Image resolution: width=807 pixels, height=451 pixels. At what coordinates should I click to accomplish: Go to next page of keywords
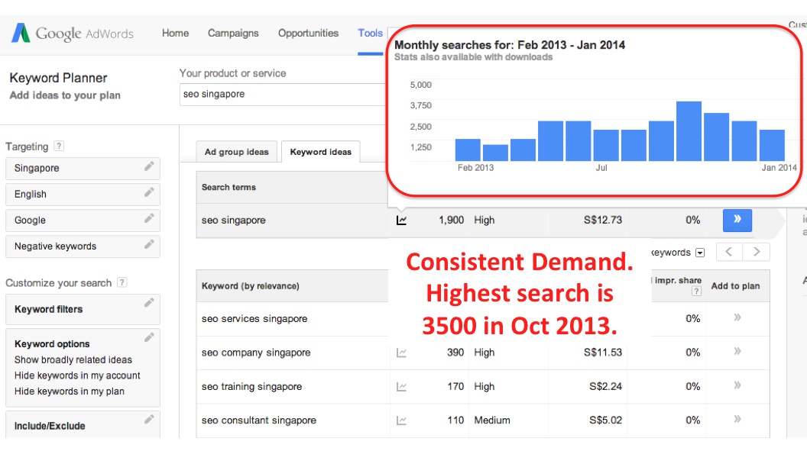pyautogui.click(x=757, y=252)
